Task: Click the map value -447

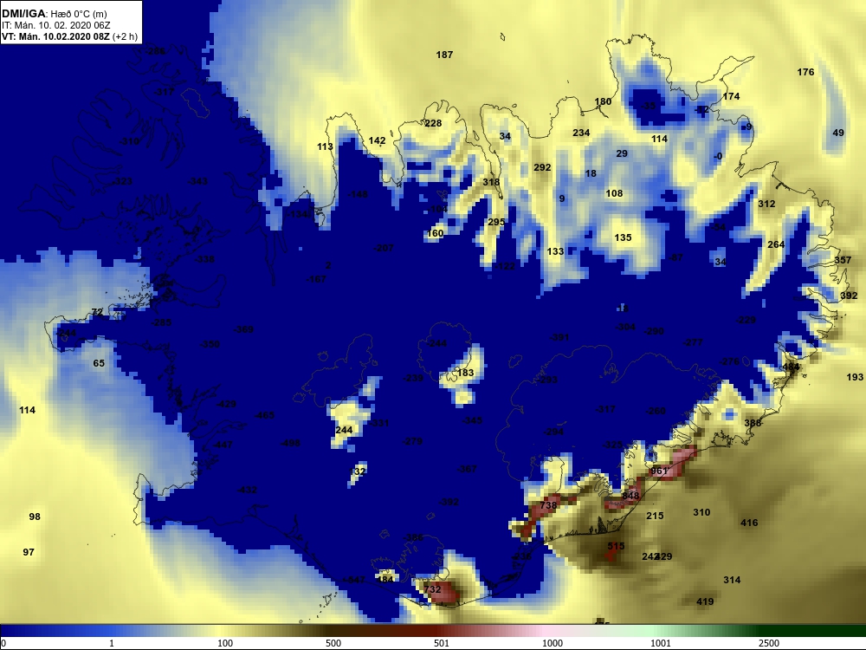Action: click(x=223, y=445)
